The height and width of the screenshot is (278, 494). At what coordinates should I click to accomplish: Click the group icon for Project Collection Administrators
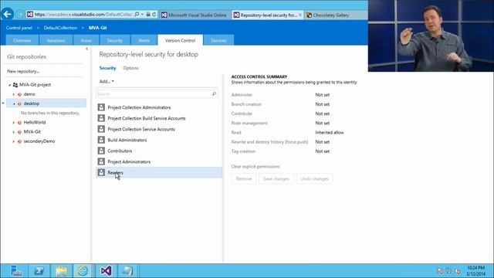coord(101,107)
